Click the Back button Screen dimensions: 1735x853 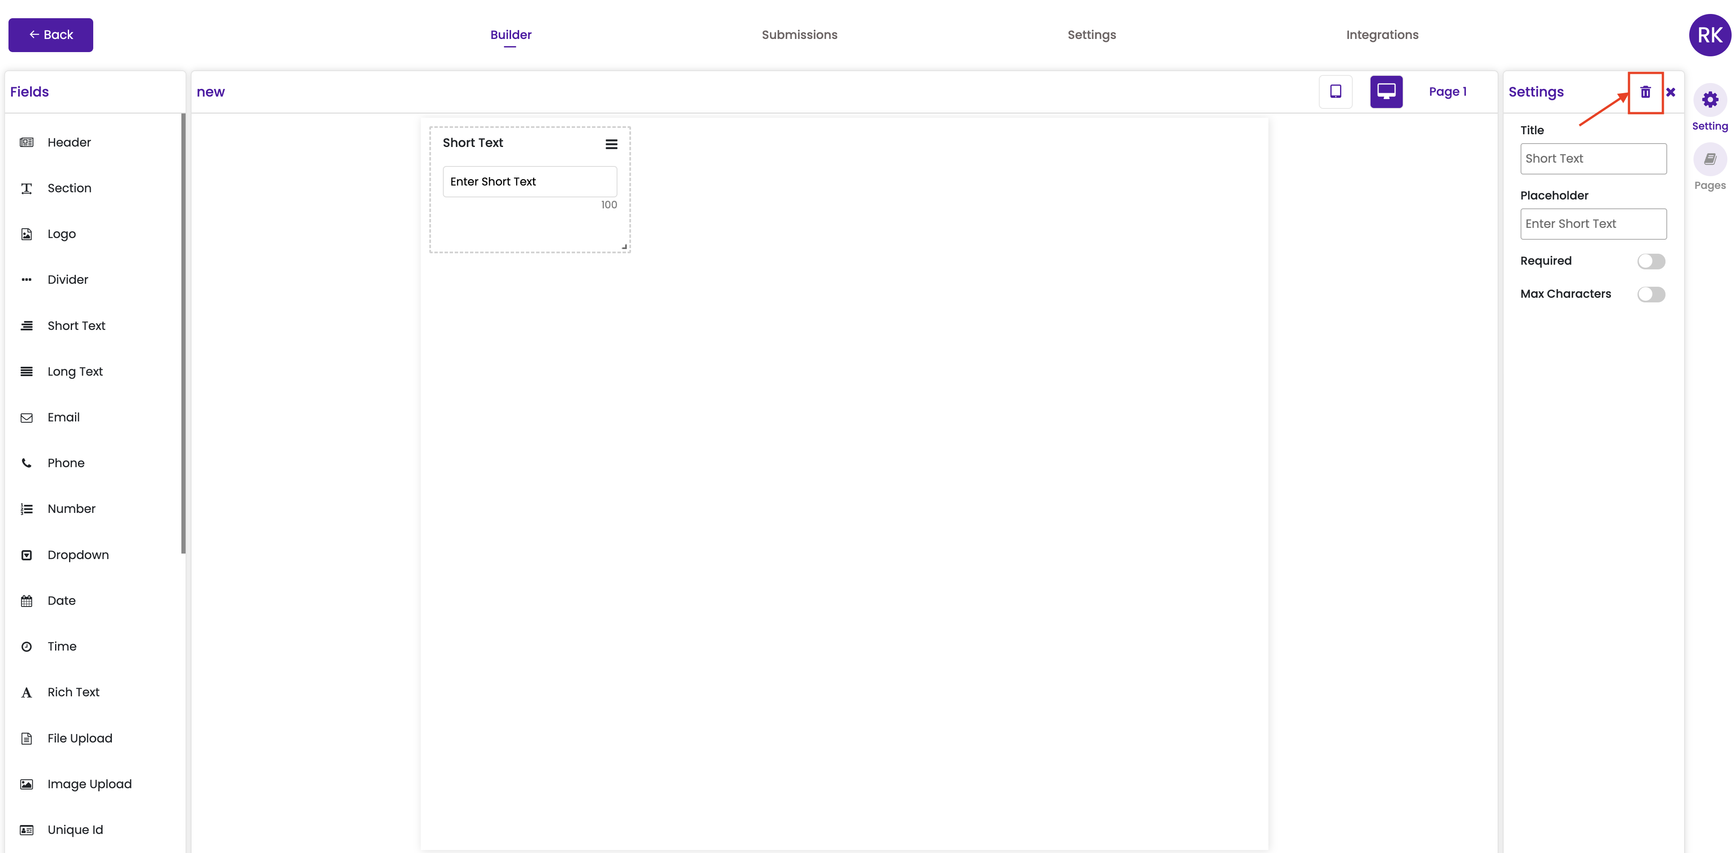click(x=50, y=35)
